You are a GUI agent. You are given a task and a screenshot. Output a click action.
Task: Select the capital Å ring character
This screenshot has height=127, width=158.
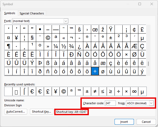(126, 46)
